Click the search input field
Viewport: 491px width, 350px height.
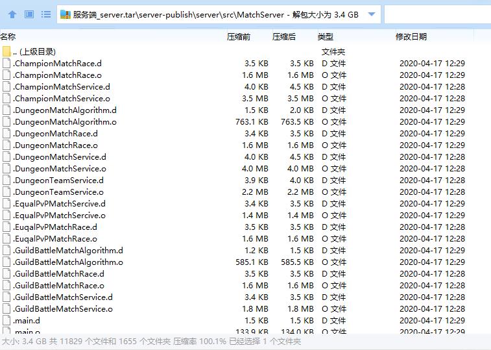pyautogui.click(x=438, y=14)
